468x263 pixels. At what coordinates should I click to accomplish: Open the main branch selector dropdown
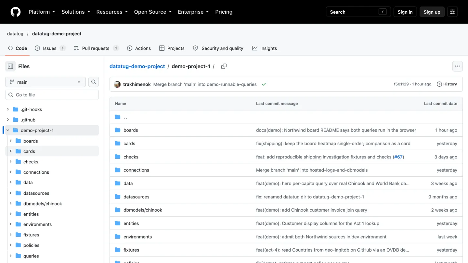pyautogui.click(x=45, y=82)
